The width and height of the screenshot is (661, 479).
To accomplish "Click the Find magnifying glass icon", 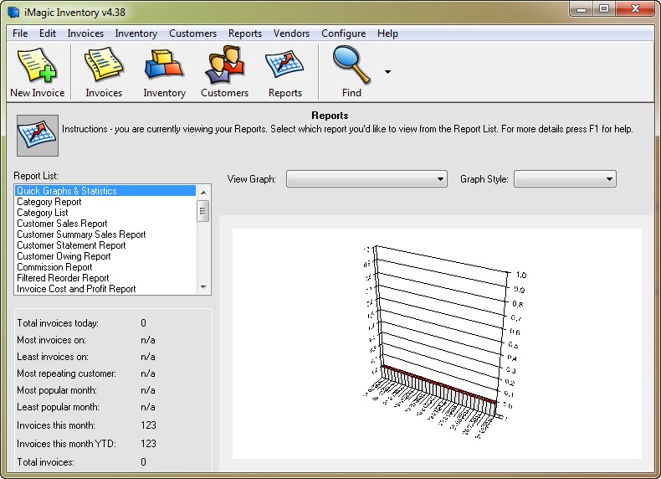I will click(351, 64).
